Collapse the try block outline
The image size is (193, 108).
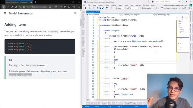click(x=99, y=84)
